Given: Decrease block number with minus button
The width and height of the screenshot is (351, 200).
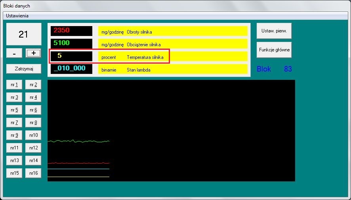Looking at the screenshot, I should point(14,53).
